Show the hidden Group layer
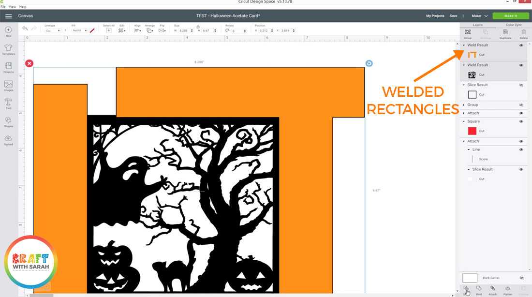This screenshot has width=532, height=297. click(521, 105)
